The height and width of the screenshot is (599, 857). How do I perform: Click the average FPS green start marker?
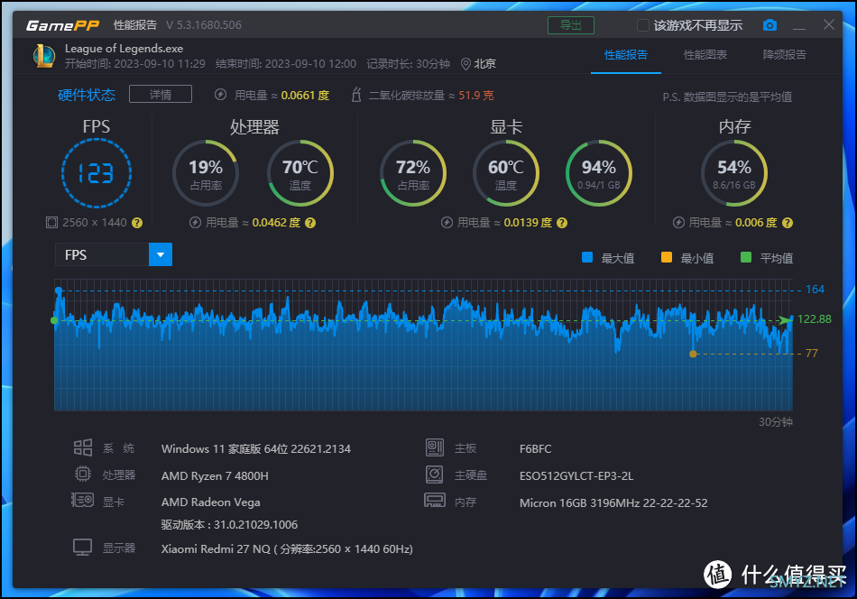click(x=54, y=320)
